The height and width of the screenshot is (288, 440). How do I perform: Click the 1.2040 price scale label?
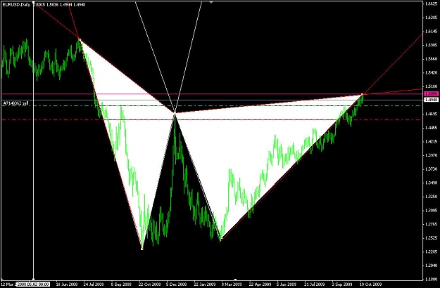(x=432, y=266)
